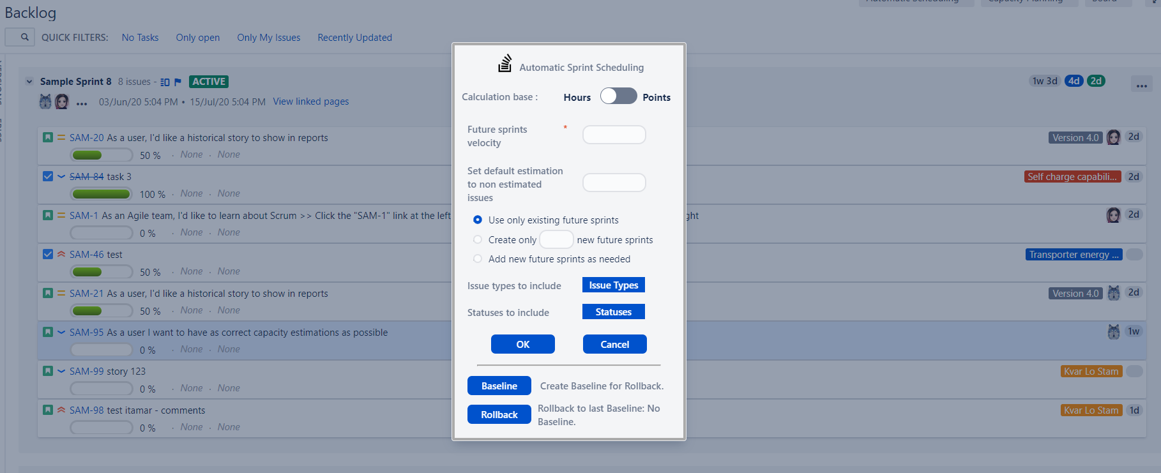The height and width of the screenshot is (473, 1161).
Task: Click the medium priority icon on SAM-21
Action: pos(61,293)
